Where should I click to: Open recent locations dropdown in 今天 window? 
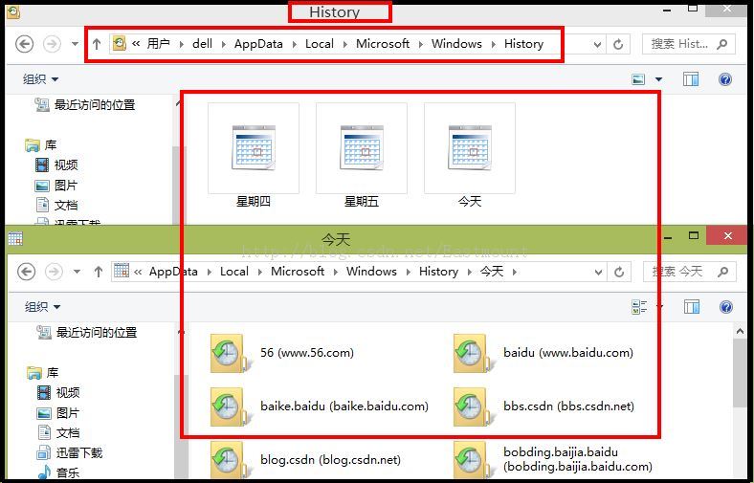[x=77, y=272]
